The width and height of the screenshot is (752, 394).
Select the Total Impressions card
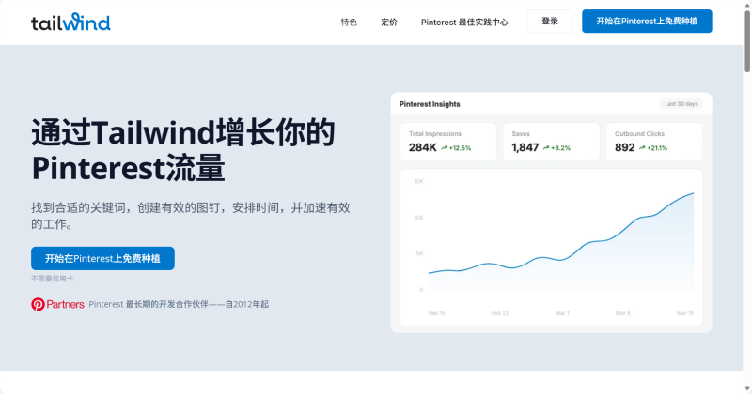(x=448, y=142)
